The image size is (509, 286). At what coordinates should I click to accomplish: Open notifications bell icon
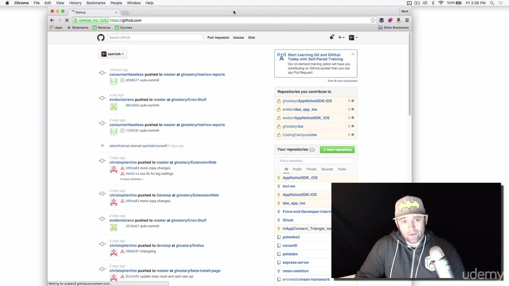tap(331, 37)
